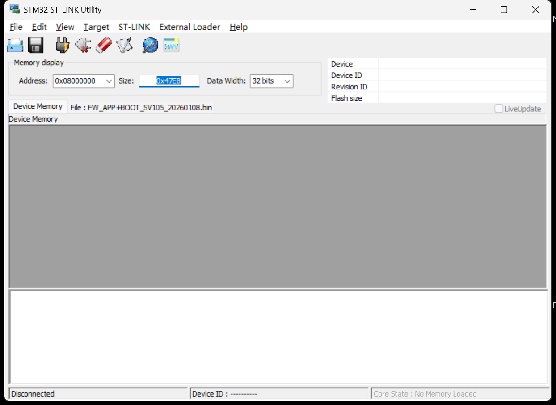This screenshot has width=556, height=405.
Task: Click the Size input field
Action: coord(169,81)
